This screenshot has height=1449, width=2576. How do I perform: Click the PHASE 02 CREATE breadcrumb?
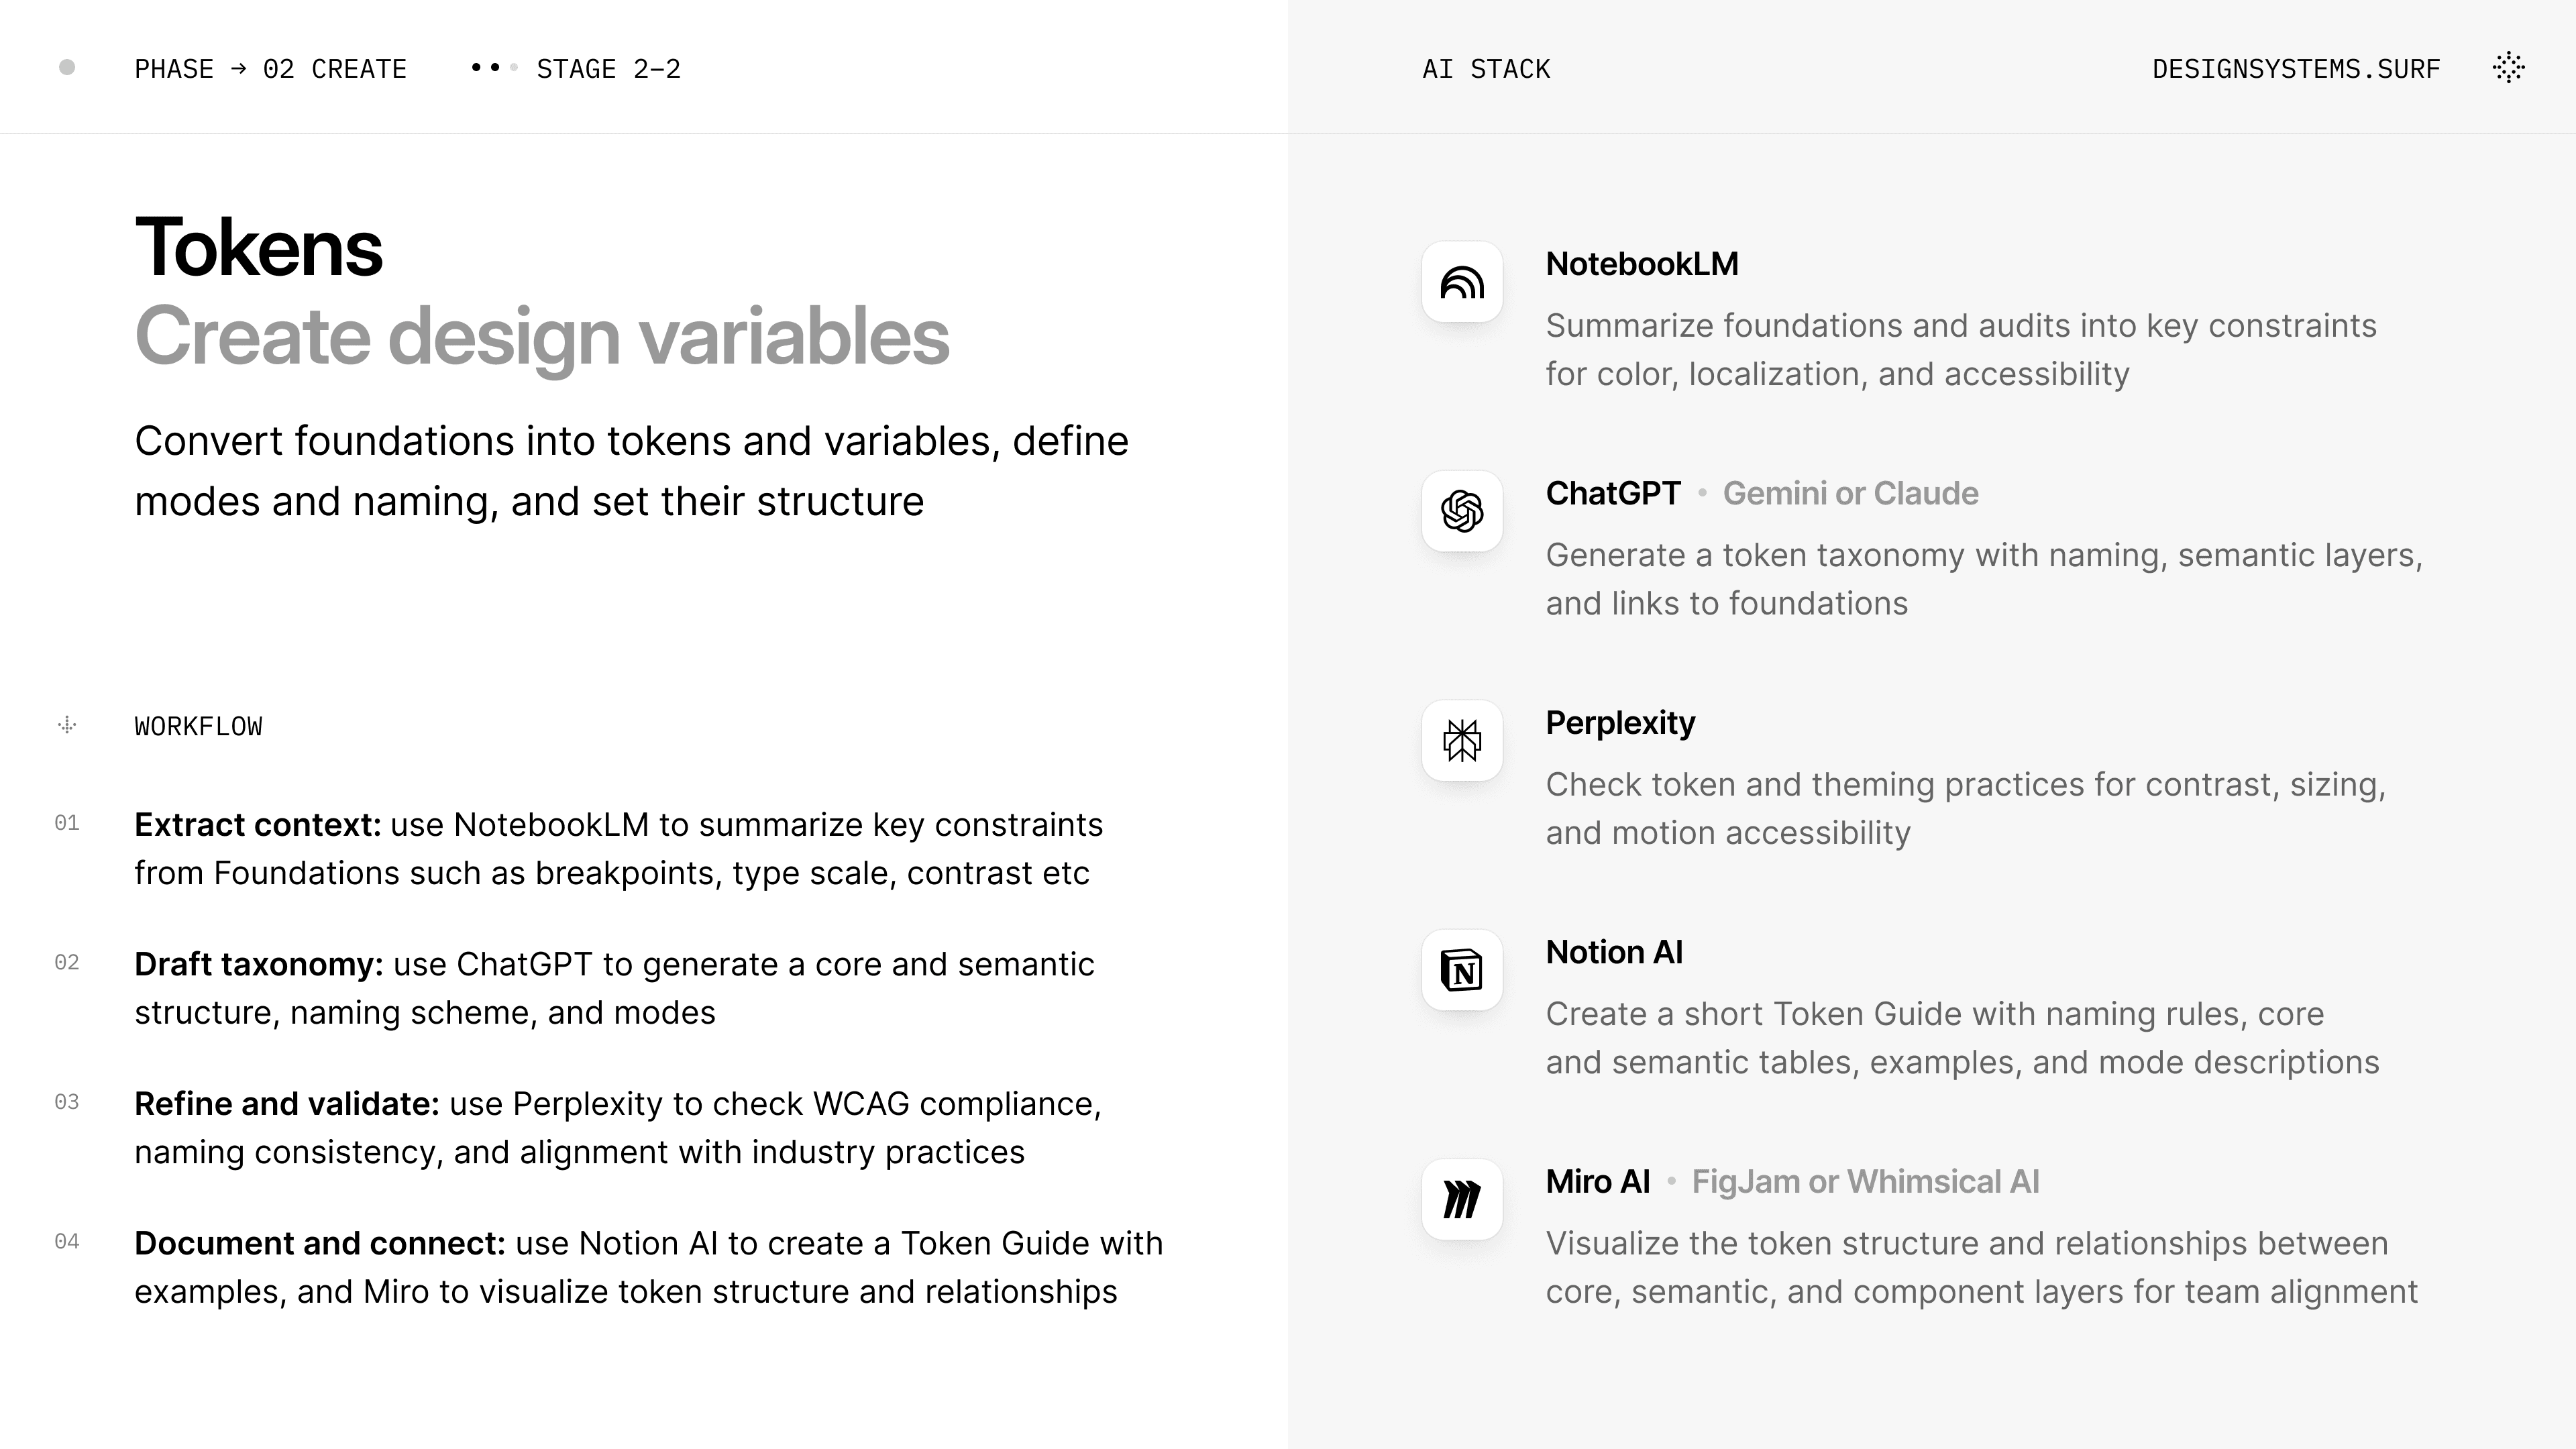point(270,69)
